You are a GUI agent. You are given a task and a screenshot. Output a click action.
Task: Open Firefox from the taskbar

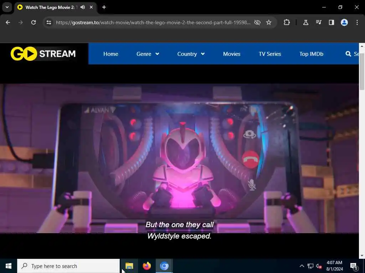click(146, 266)
